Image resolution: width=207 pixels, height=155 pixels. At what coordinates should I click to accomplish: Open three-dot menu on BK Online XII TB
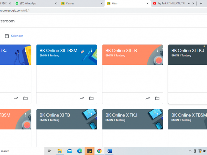pos(157,50)
